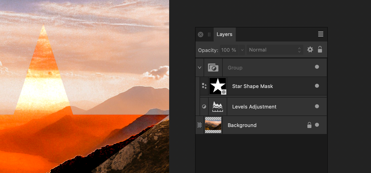Click the Levels Adjustment histogram thumbnail
371x173 pixels.
[x=217, y=106]
